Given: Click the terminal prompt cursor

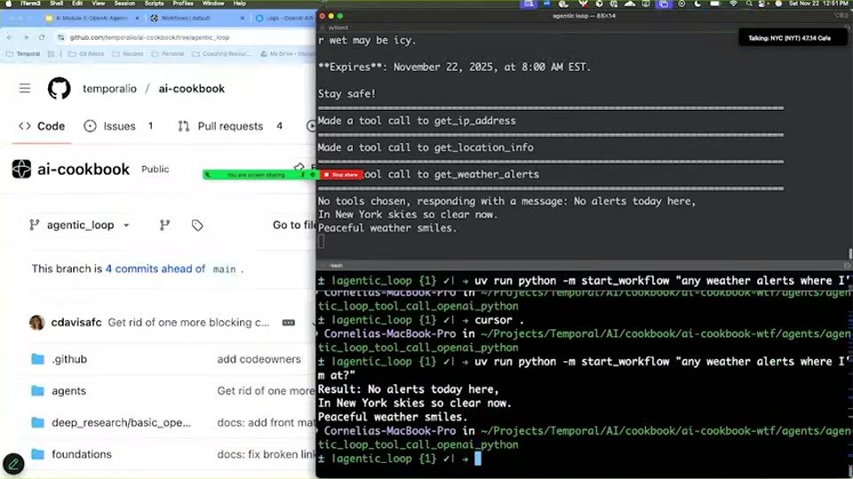Looking at the screenshot, I should tap(478, 459).
